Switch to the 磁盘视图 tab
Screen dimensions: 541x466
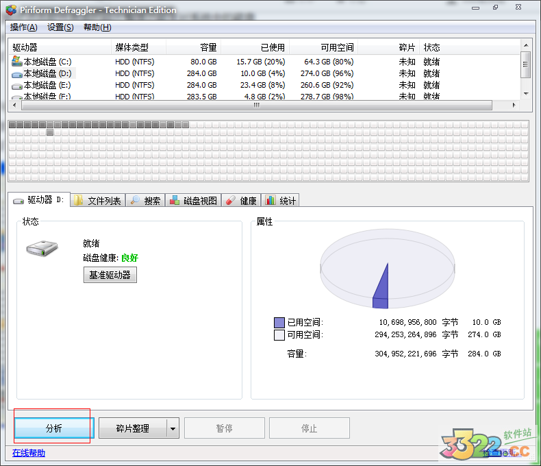(193, 200)
